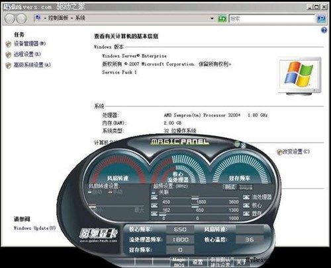
Task: Click the fan speed slider handle
Action: coord(93,207)
